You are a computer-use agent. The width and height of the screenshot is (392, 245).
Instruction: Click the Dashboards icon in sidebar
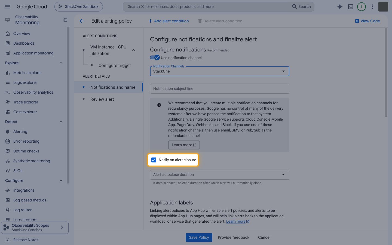click(8, 43)
